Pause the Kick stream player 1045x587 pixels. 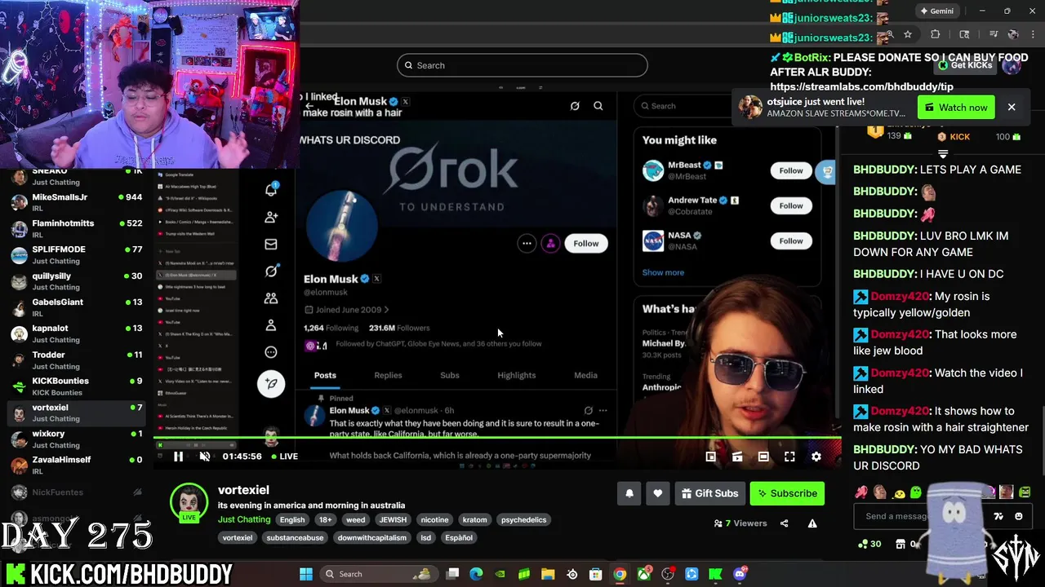(x=178, y=457)
